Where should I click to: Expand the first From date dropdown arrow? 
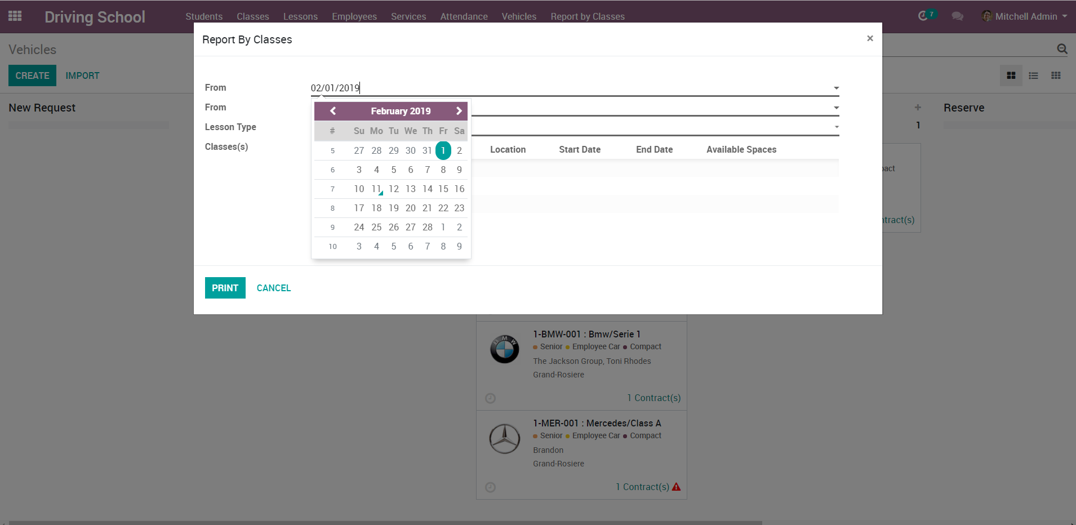click(x=836, y=88)
